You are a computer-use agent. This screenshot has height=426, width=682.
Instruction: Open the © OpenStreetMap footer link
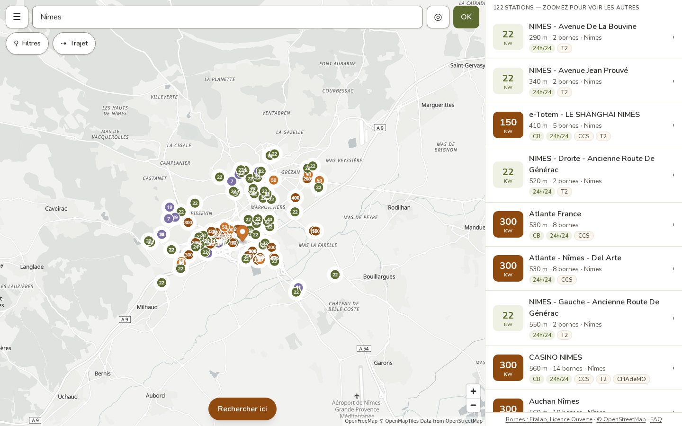621,419
